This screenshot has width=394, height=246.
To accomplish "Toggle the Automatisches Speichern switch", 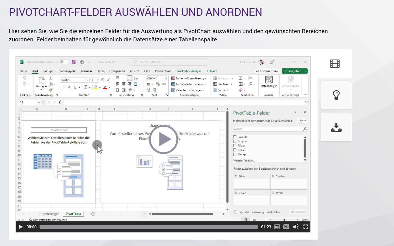I will [x=64, y=62].
